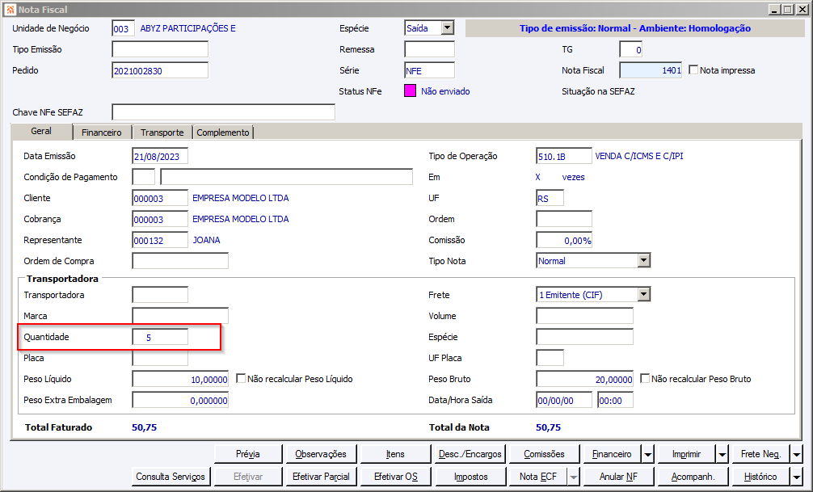This screenshot has width=813, height=492.
Task: Click the Itens button
Action: tap(395, 454)
